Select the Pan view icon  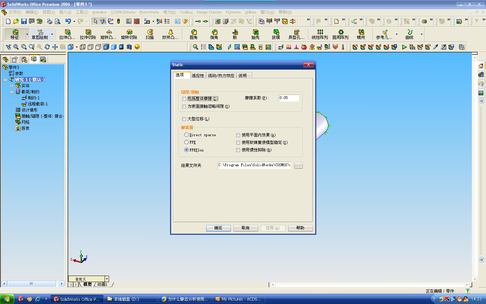[55, 47]
